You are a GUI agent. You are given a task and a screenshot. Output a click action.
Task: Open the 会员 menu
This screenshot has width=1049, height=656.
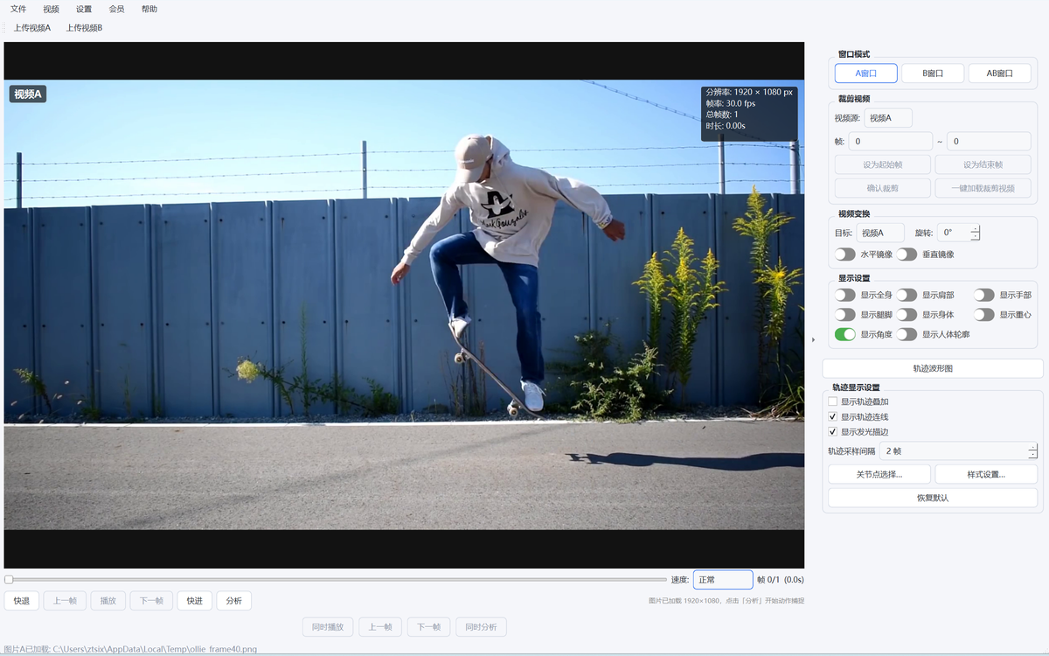[116, 9]
